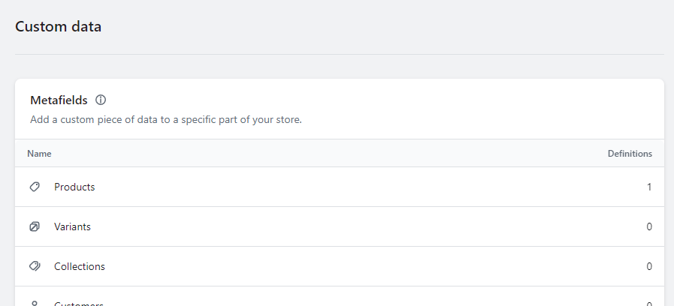Open the Products metafields row
The width and height of the screenshot is (674, 306).
coord(74,187)
